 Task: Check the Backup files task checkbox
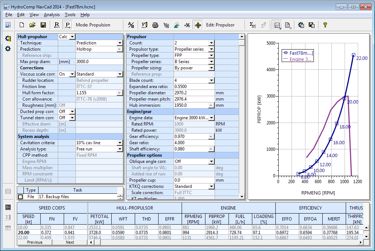[x=21, y=197]
